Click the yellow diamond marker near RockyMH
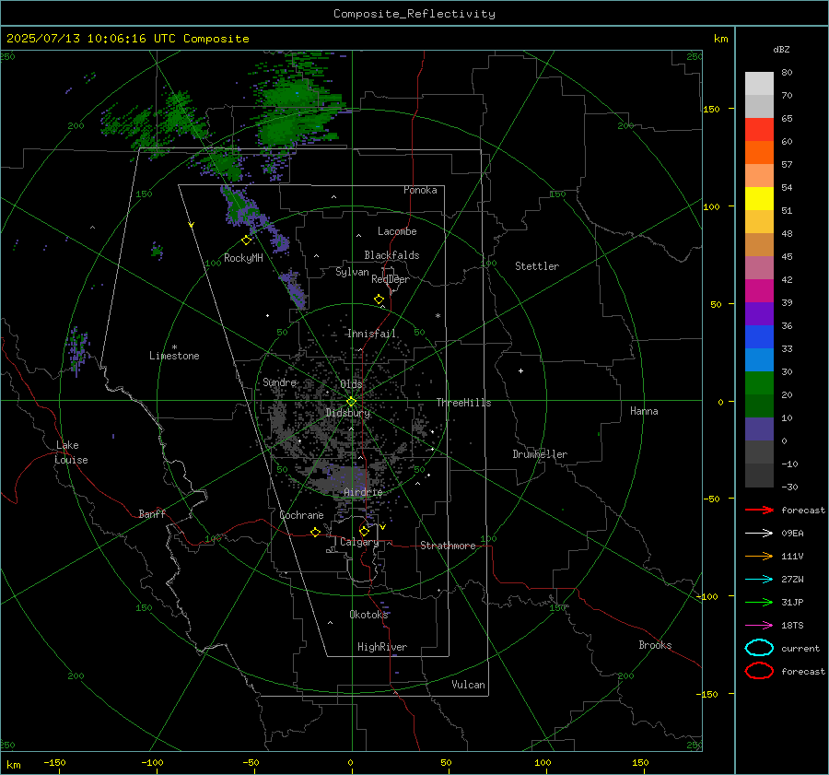829x775 pixels. click(x=246, y=241)
